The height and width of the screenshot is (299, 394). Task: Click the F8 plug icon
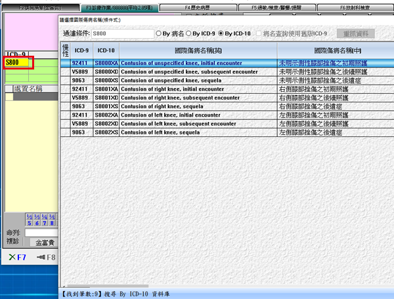46,257
